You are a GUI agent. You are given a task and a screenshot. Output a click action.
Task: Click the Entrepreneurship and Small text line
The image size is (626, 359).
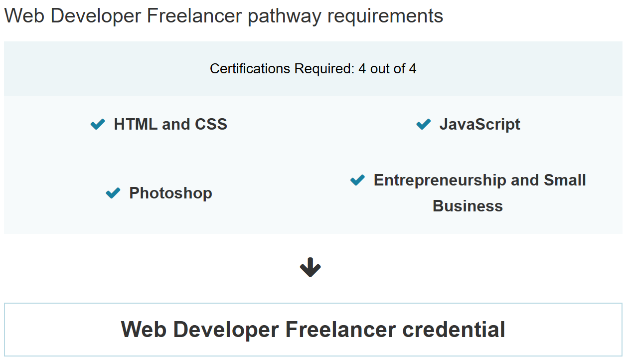click(x=479, y=180)
